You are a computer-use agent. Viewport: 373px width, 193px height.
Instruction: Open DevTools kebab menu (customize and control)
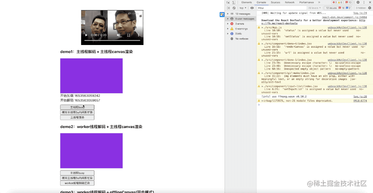point(364,2)
